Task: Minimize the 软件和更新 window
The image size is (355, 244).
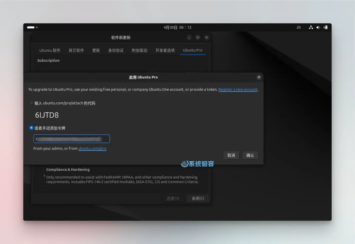Action: point(189,38)
